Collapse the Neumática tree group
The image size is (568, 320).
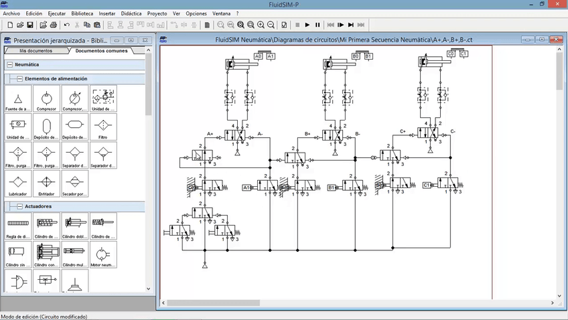(x=10, y=64)
